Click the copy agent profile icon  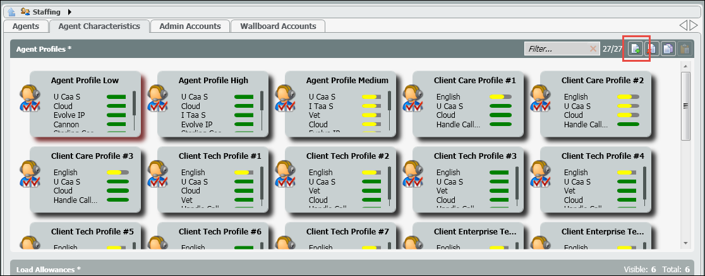coord(668,49)
